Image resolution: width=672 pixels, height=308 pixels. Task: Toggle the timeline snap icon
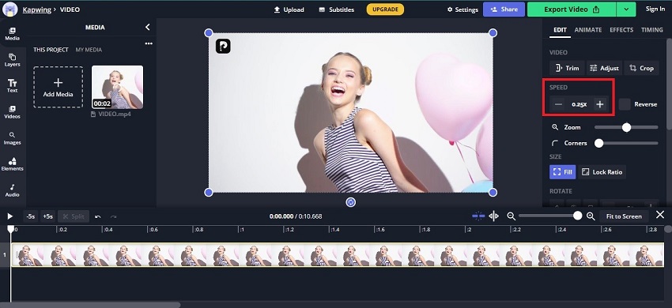click(x=478, y=216)
